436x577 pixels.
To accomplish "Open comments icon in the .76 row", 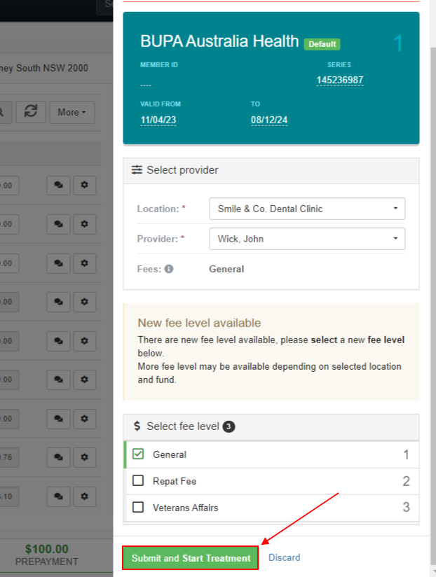I will tap(58, 457).
